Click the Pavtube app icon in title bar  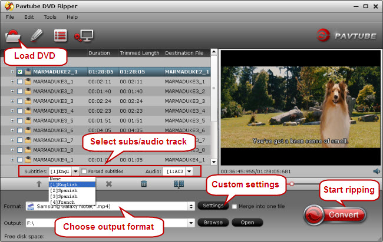9,6
